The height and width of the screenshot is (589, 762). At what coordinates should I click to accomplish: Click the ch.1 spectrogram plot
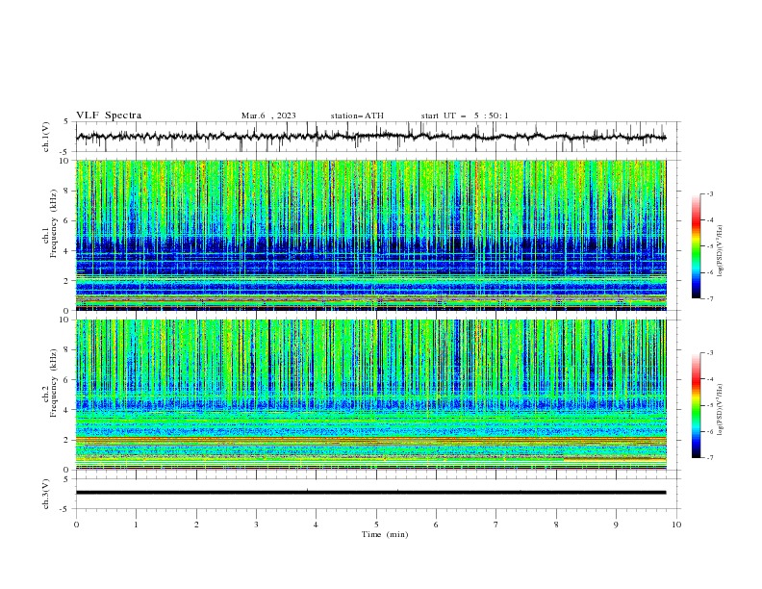tap(371, 235)
